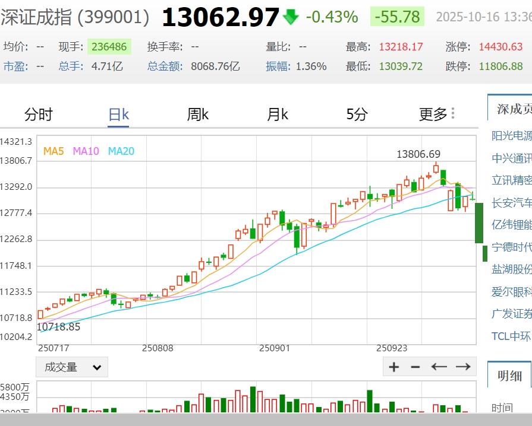Open the 明细 panel tab

click(x=510, y=375)
